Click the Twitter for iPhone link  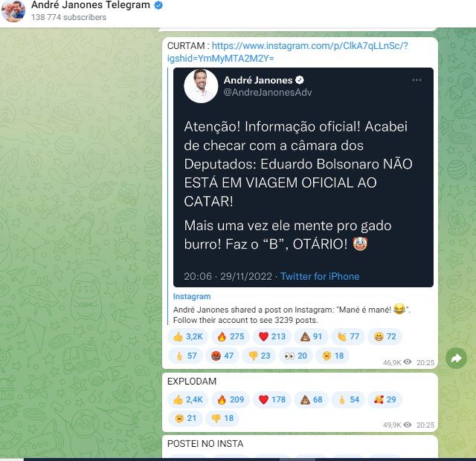tap(320, 276)
